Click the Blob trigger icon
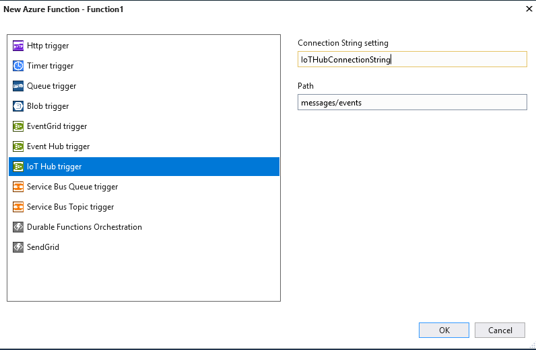The width and height of the screenshot is (536, 350). pyautogui.click(x=18, y=106)
